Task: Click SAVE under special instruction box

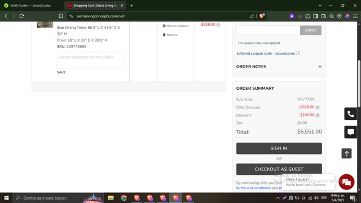Action: click(x=61, y=72)
